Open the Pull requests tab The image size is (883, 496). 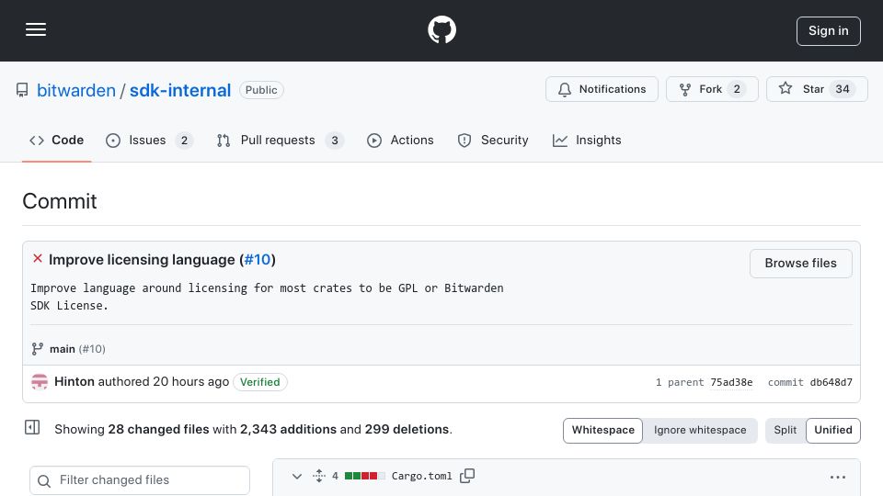coord(280,140)
